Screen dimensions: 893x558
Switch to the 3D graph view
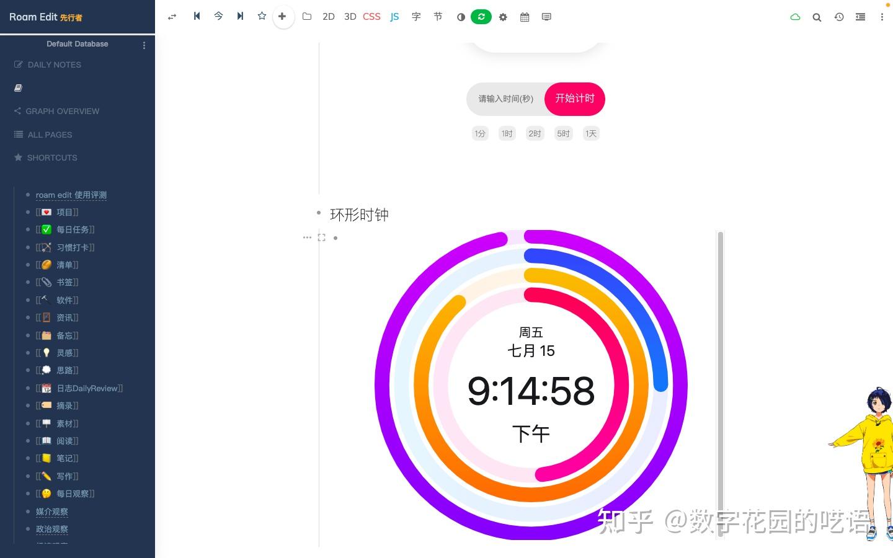(x=350, y=17)
